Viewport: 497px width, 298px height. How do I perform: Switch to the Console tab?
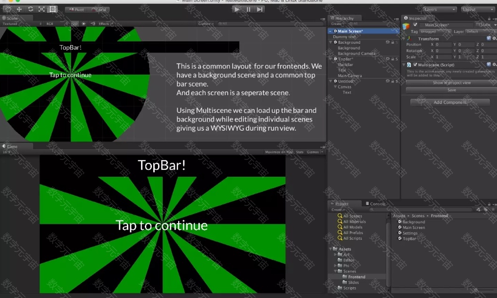coord(376,204)
